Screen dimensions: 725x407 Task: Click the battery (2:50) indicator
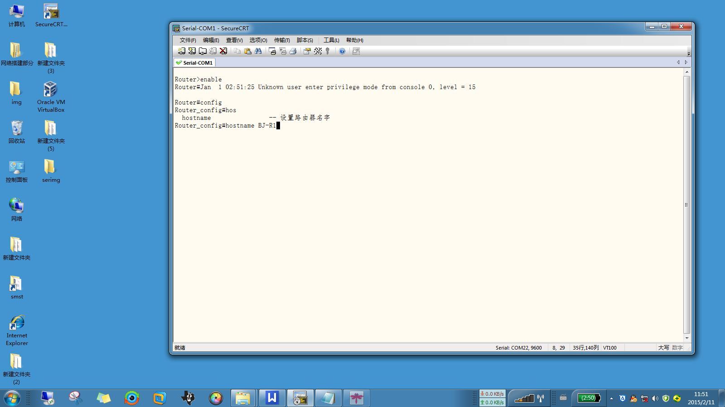click(589, 398)
